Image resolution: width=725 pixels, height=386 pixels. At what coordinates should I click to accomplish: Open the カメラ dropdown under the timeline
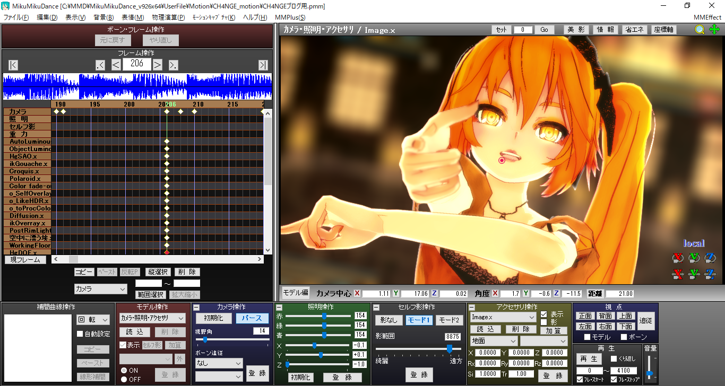[101, 289]
